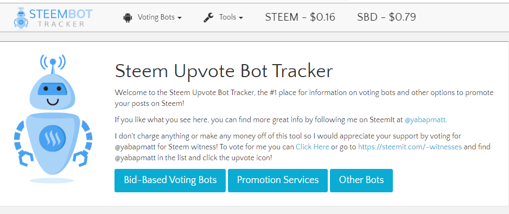
Task: Open the steemit.com/~witnesses link
Action: pos(410,147)
